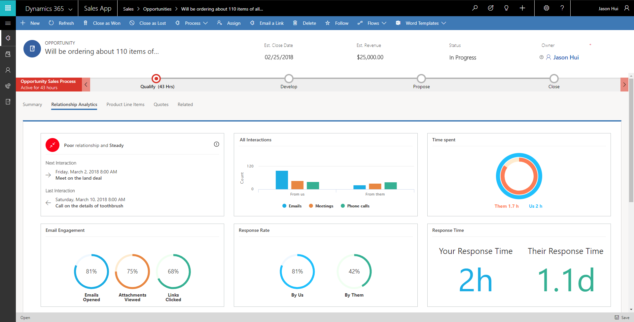634x322 pixels.
Task: Select the Close stage marker
Action: [x=554, y=79]
